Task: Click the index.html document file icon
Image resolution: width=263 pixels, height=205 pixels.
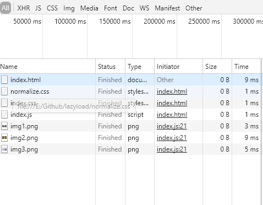Action: click(4, 80)
